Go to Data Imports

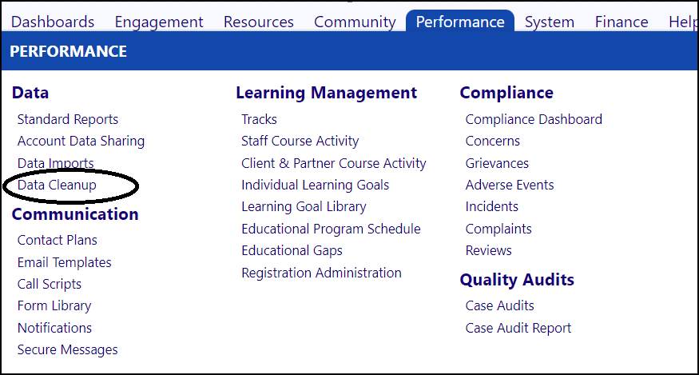point(56,163)
